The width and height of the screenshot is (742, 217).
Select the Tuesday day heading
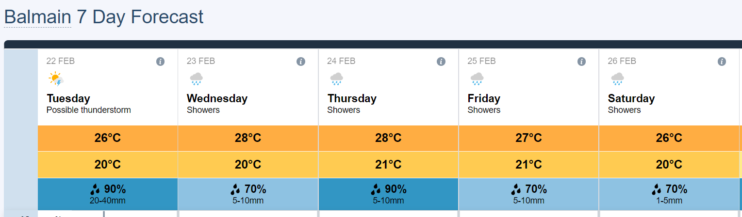pos(68,98)
